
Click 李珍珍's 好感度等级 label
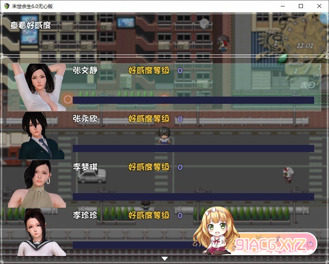149,215
